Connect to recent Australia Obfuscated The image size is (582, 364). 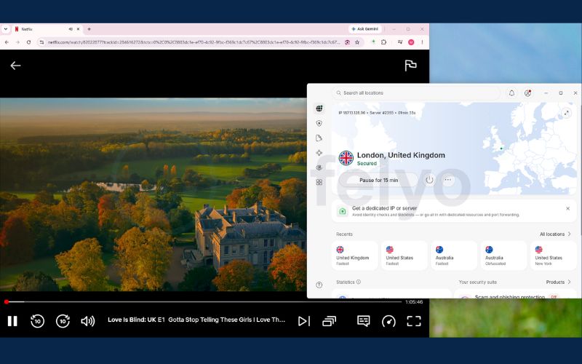point(503,256)
